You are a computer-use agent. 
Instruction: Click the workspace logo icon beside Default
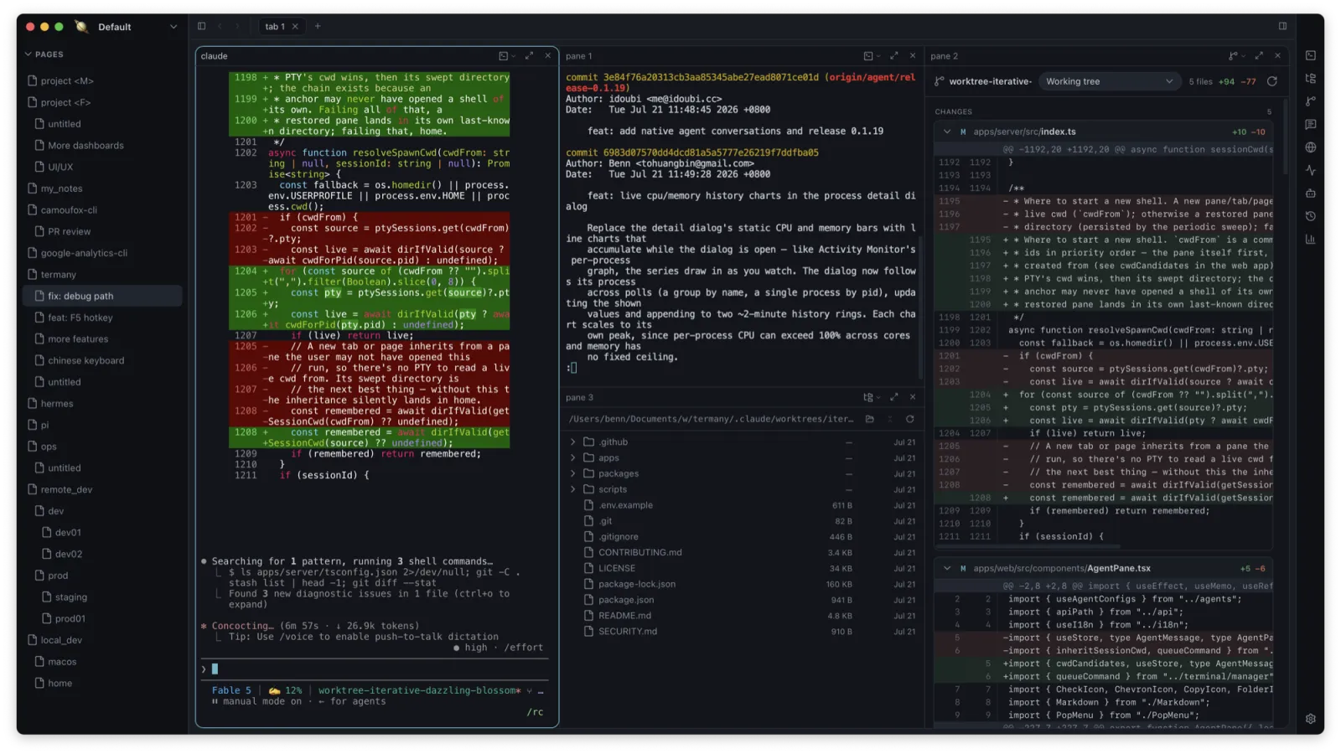(x=81, y=27)
